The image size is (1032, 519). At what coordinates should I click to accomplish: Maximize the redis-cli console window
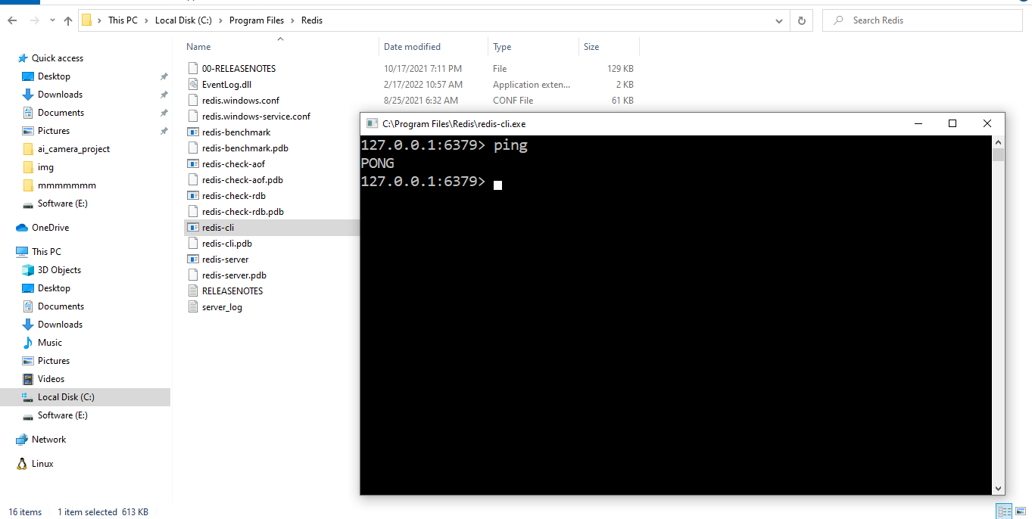click(952, 123)
